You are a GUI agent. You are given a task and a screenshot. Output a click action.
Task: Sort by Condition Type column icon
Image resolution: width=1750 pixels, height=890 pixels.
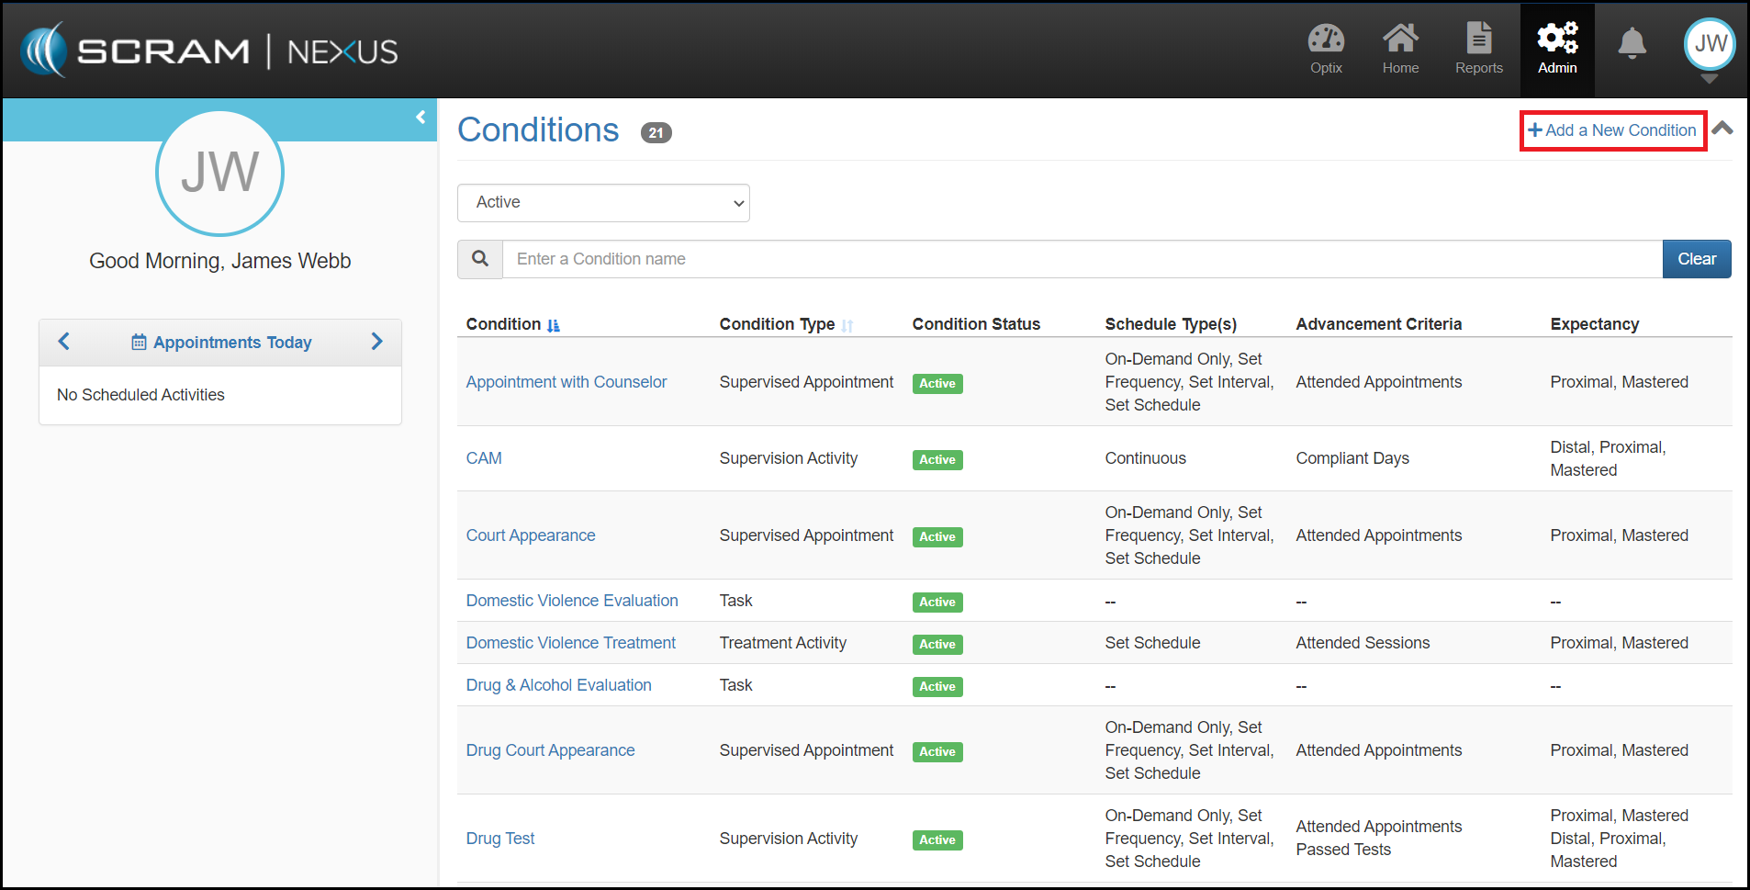tap(847, 325)
